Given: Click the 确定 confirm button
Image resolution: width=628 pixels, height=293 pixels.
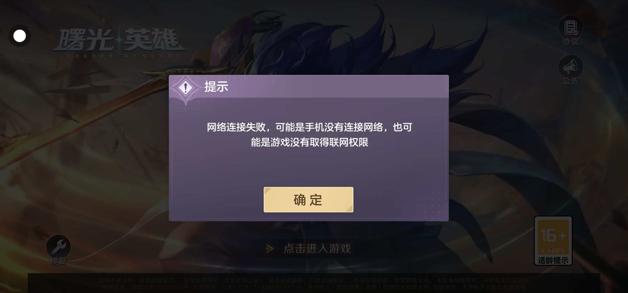Looking at the screenshot, I should pyautogui.click(x=308, y=200).
